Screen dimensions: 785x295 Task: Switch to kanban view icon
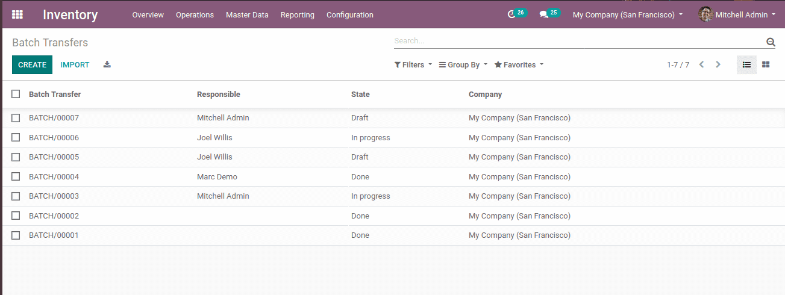click(x=766, y=64)
